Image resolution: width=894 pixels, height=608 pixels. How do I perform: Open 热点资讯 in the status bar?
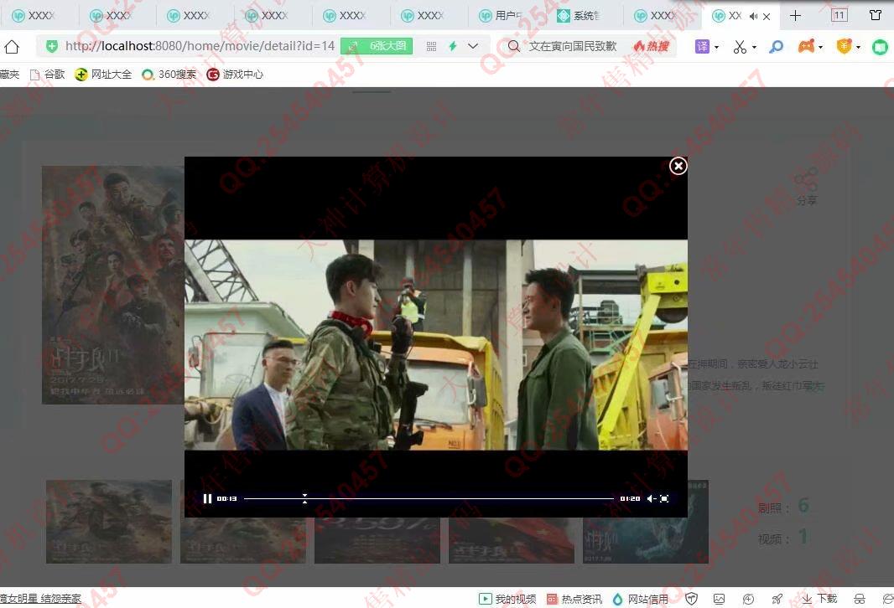pyautogui.click(x=574, y=599)
